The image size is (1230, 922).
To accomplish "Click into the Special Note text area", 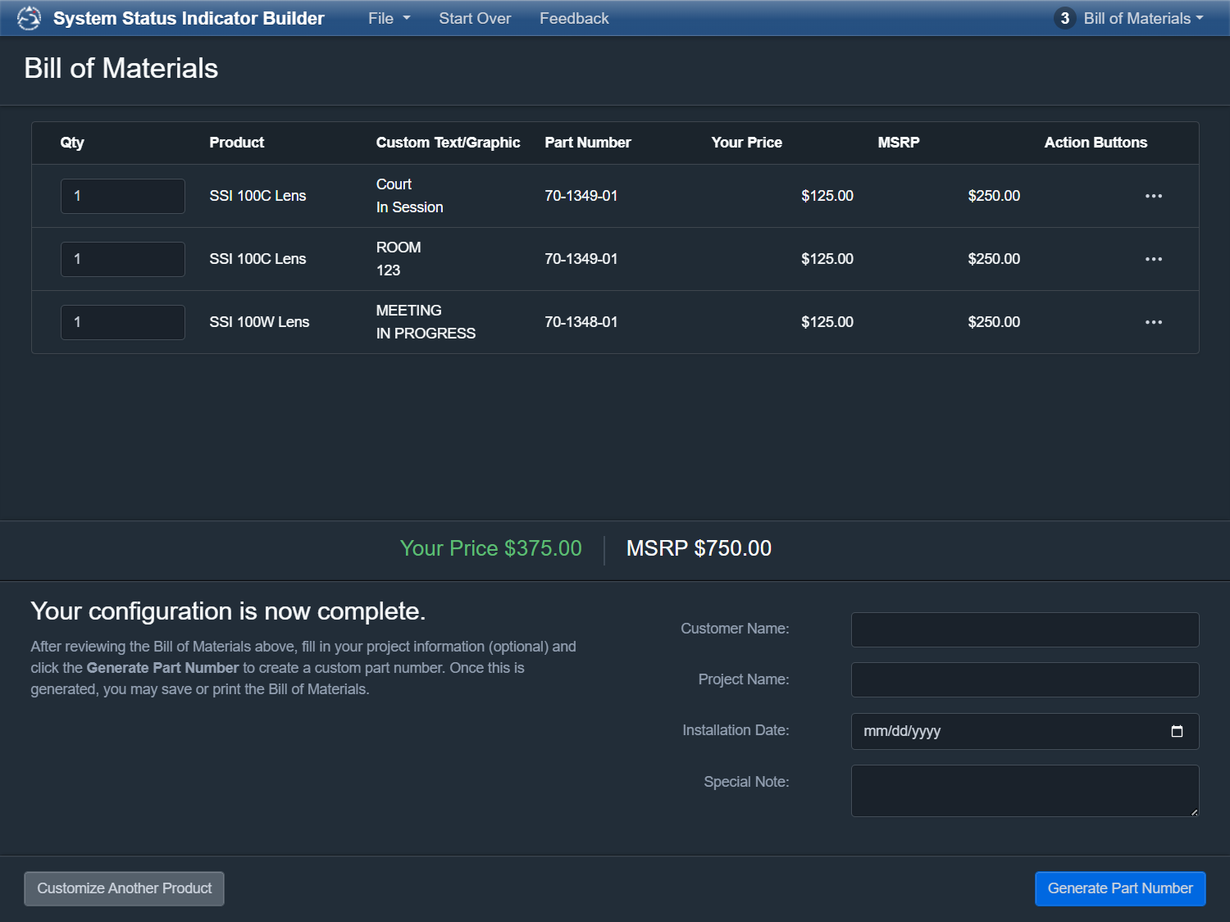I will pos(1025,790).
